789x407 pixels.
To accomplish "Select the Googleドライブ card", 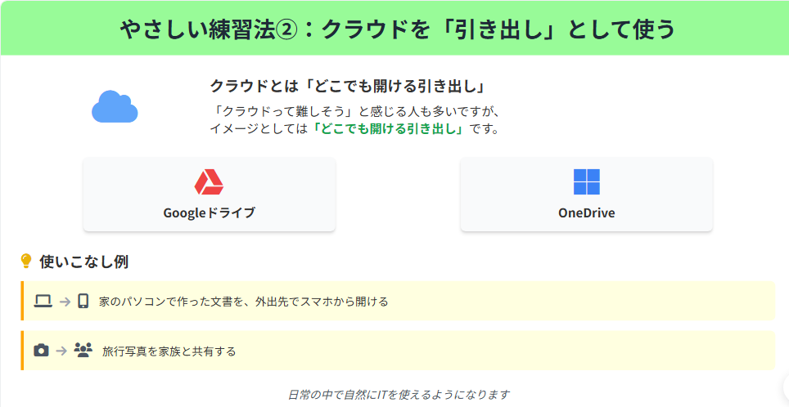I will pyautogui.click(x=209, y=195).
